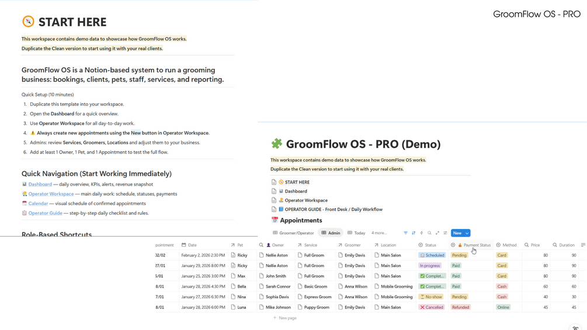587x330 pixels.
Task: Click the Cancelled status tag
Action: [x=431, y=307]
